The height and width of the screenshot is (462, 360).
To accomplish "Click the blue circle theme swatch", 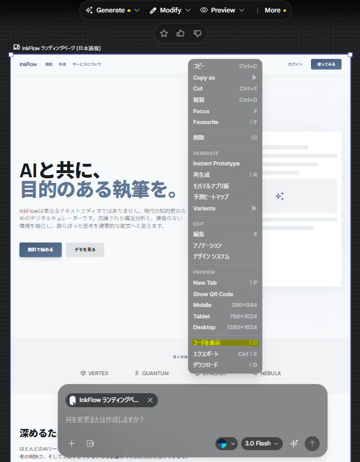I will (222, 443).
